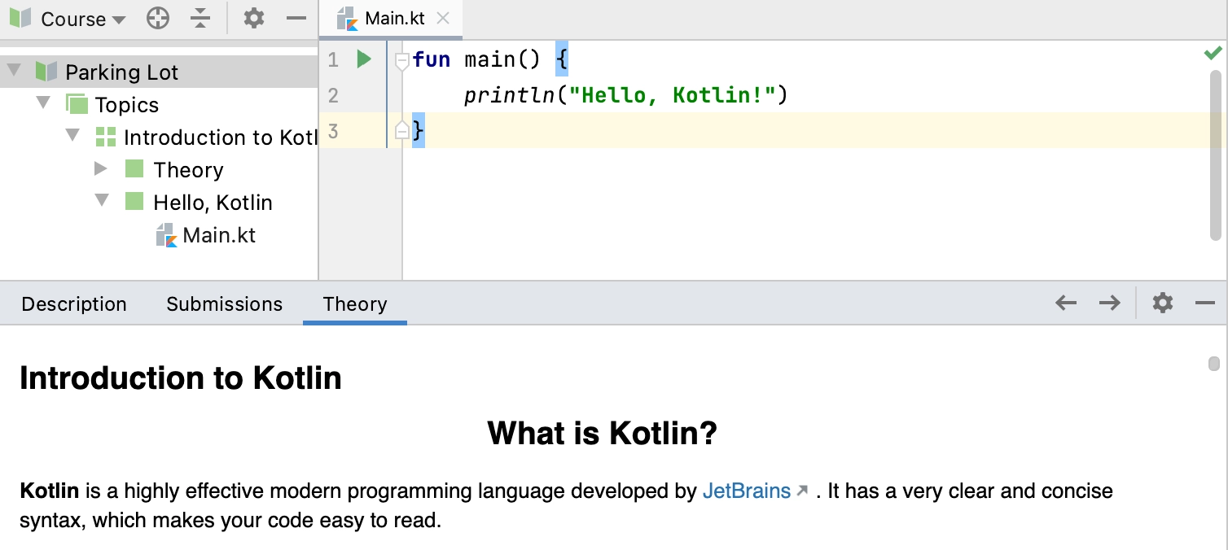Viewport: 1228px width, 550px height.
Task: Click on the println call
Action: point(509,96)
